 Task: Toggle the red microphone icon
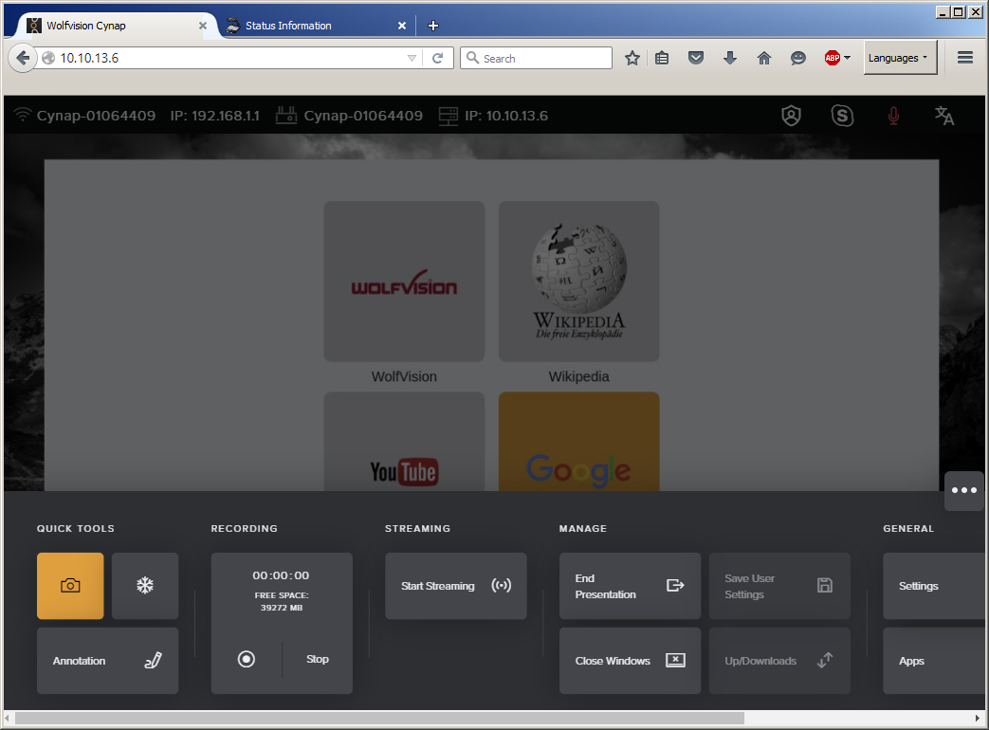(894, 116)
